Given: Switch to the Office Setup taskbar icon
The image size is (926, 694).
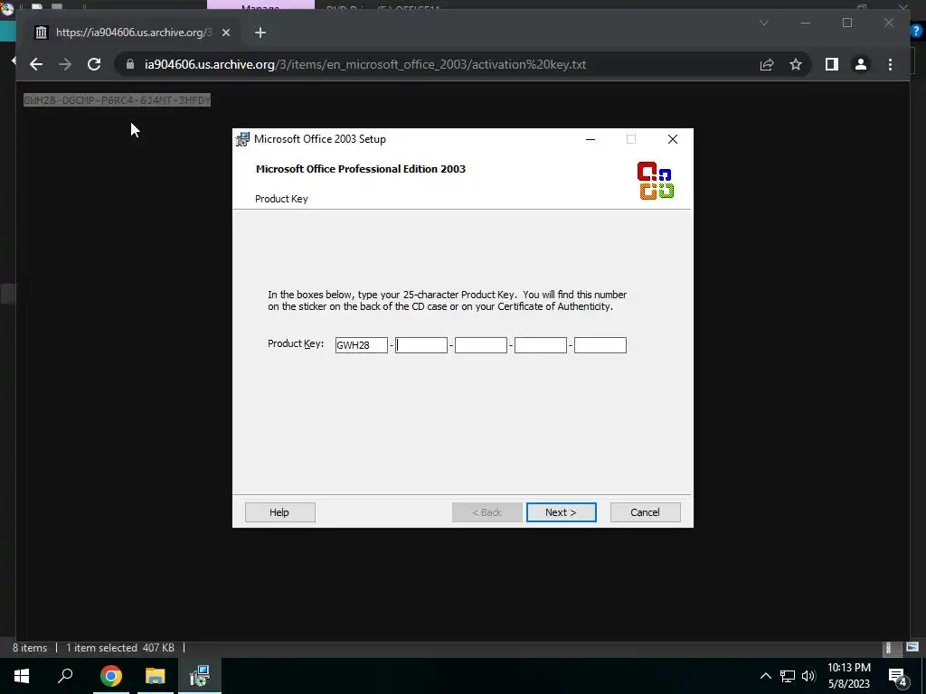Looking at the screenshot, I should (200, 676).
